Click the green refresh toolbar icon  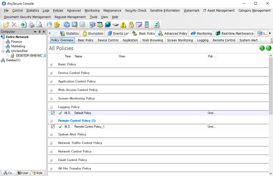click(x=156, y=25)
